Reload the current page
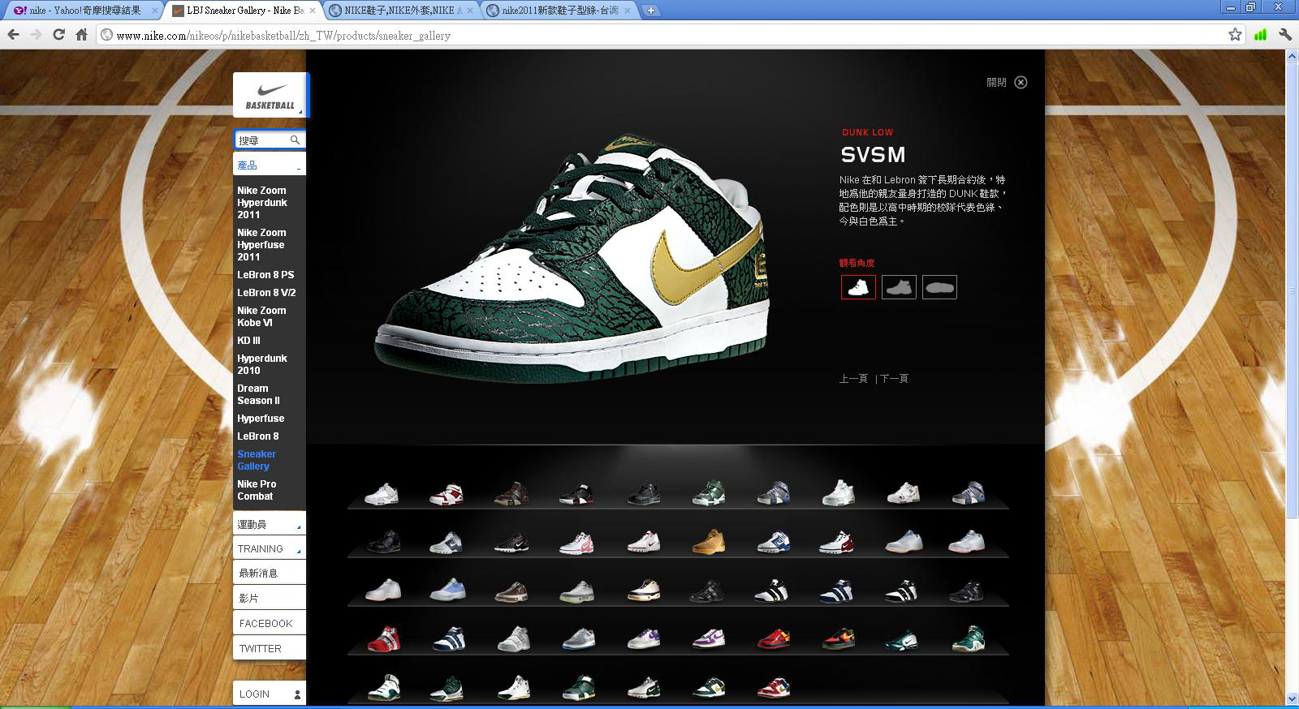 (x=58, y=35)
